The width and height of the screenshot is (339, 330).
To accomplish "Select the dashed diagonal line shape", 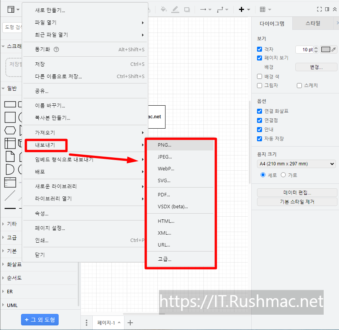I will click(10, 195).
